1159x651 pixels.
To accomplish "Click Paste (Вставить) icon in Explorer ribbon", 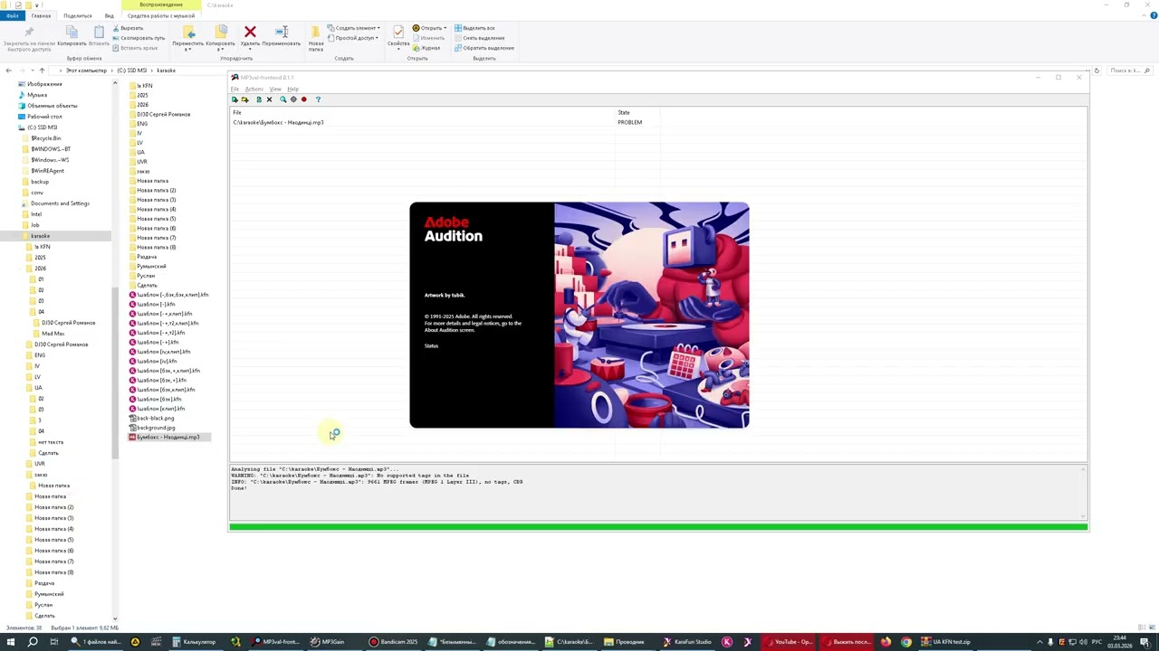I will pos(99,33).
